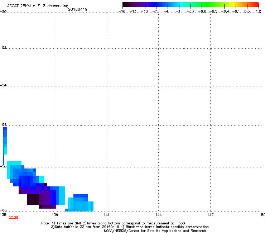This screenshot has height=233, width=265.
Task: Click the -56 latitude axis label
Action: tap(3, 125)
